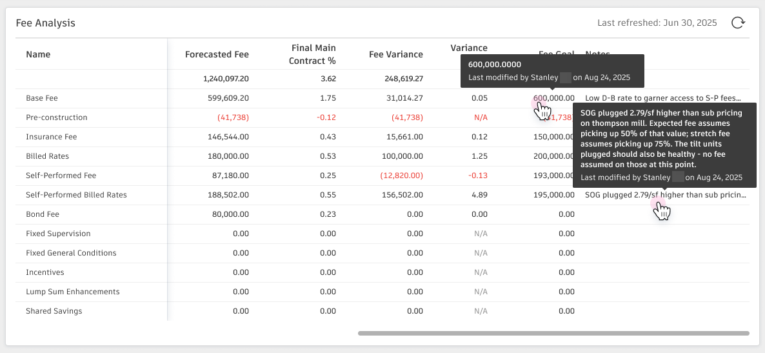Click Self-Performed Fee variance ratio -0.13
This screenshot has width=765, height=353.
478,176
